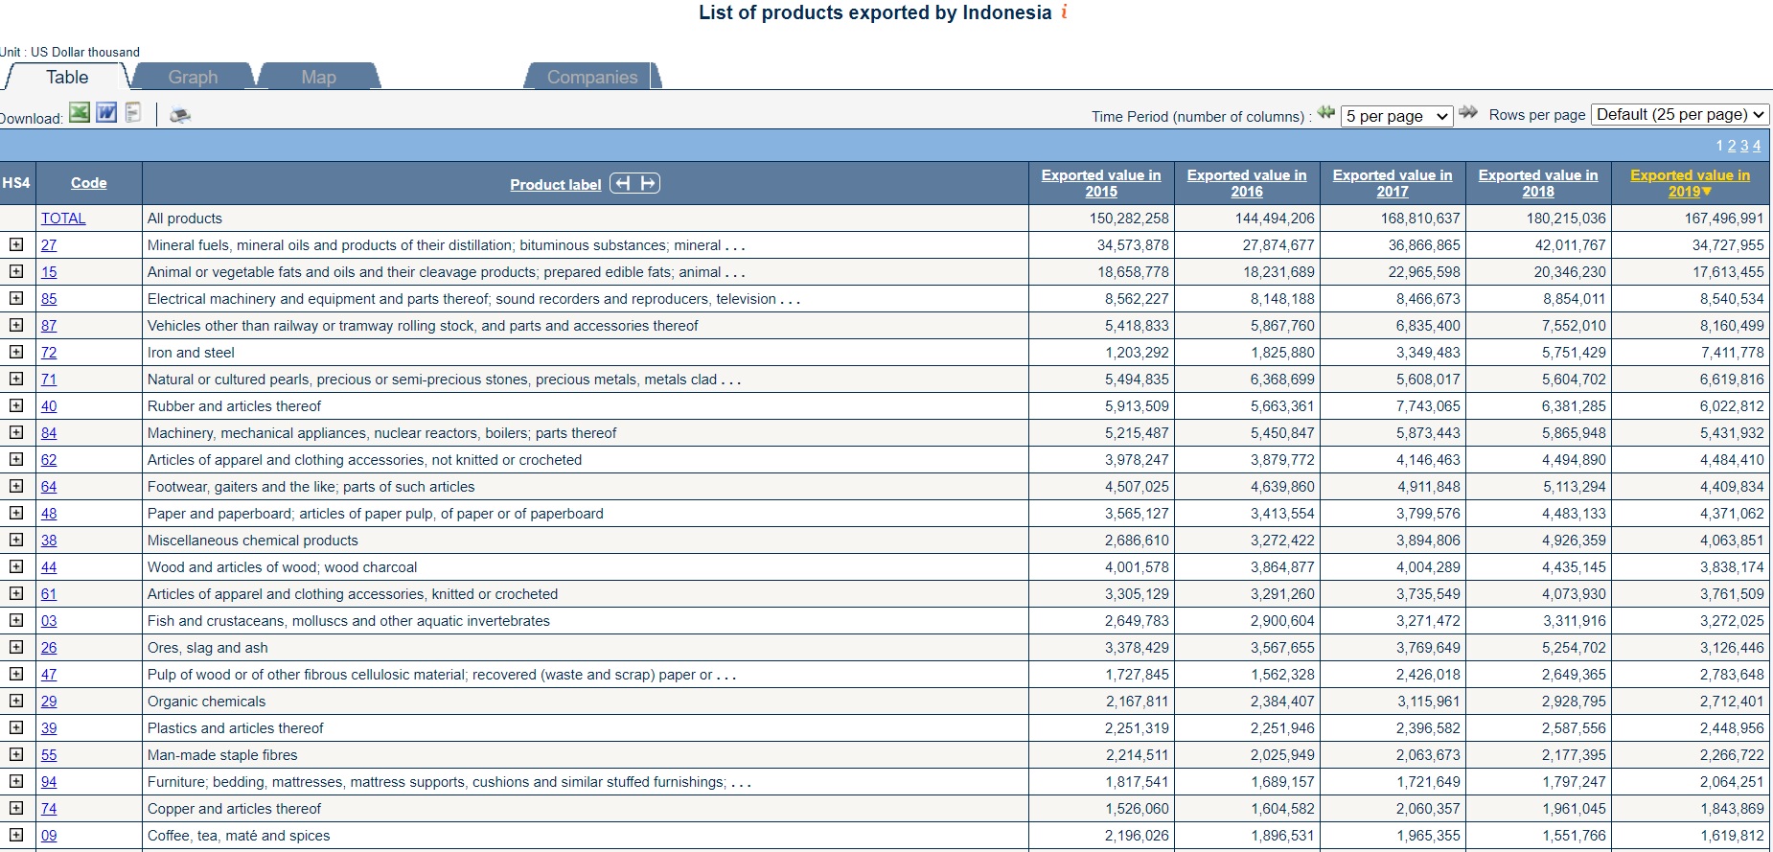
Task: Shift time period to earlier years
Action: tap(1325, 113)
